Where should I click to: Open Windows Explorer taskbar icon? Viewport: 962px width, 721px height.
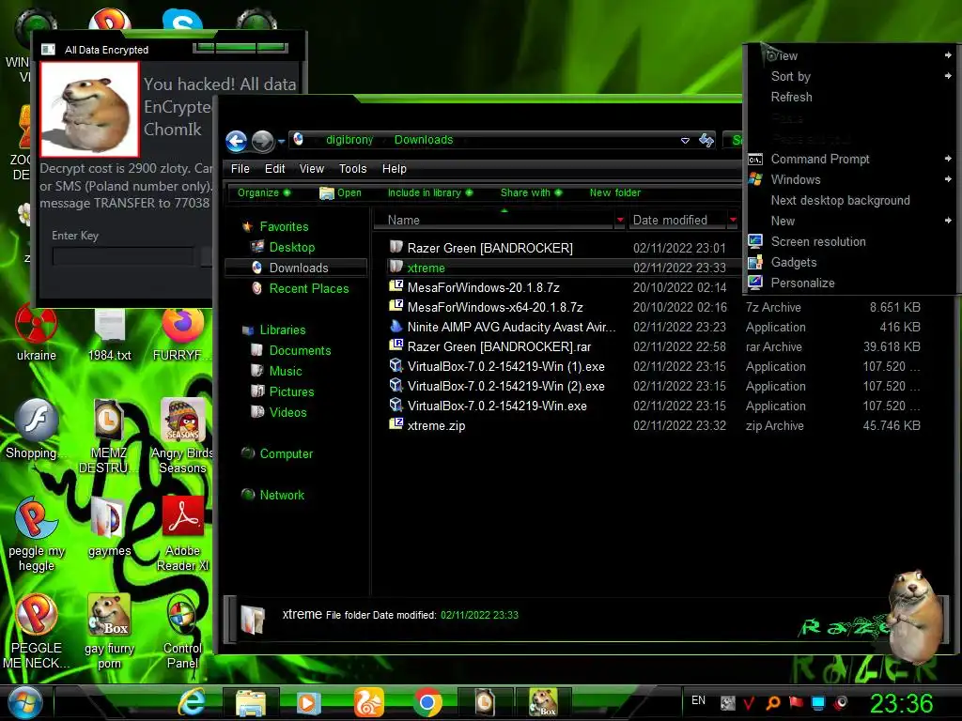pyautogui.click(x=251, y=703)
